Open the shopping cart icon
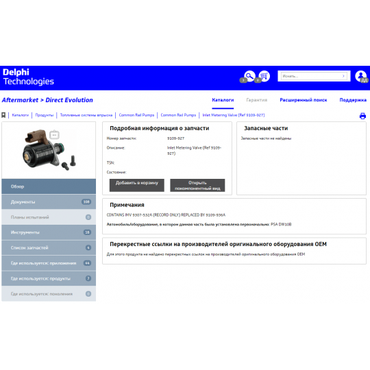 [x=264, y=76]
